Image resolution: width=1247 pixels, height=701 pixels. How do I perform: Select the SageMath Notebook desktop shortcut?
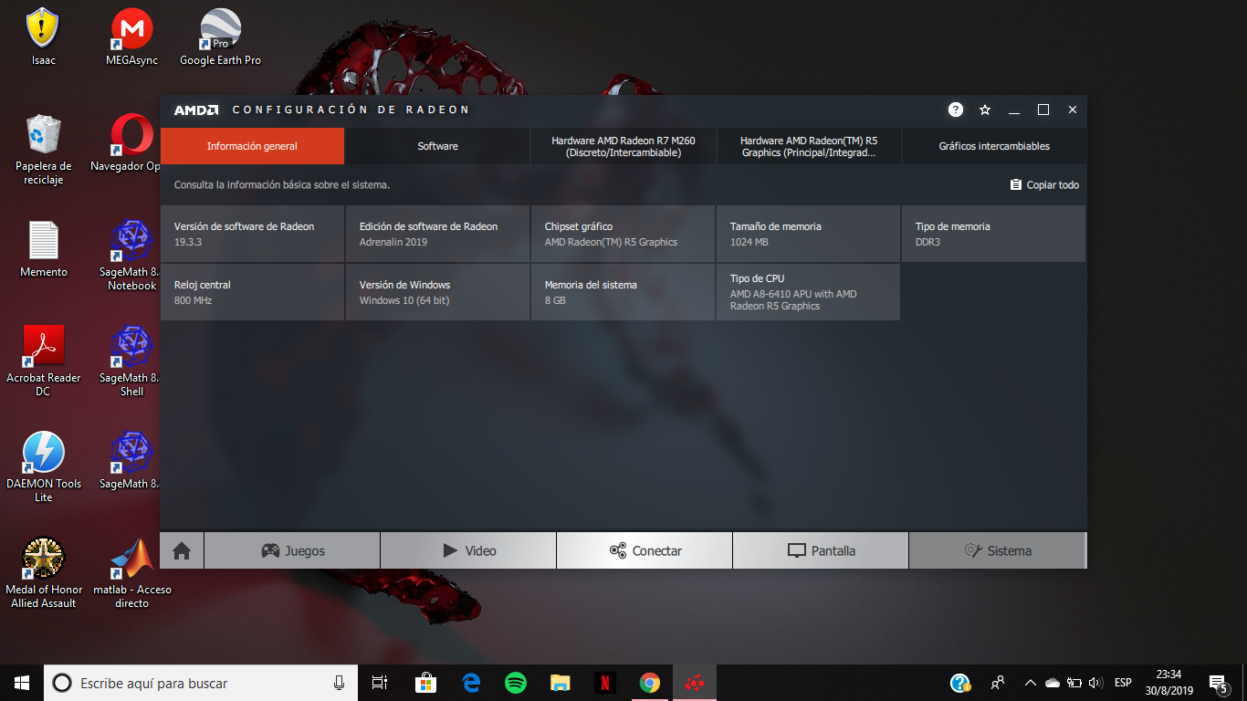130,256
